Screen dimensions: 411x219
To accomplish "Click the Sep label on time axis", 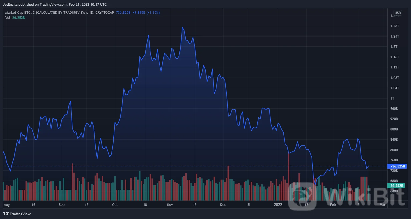I will (62, 205).
